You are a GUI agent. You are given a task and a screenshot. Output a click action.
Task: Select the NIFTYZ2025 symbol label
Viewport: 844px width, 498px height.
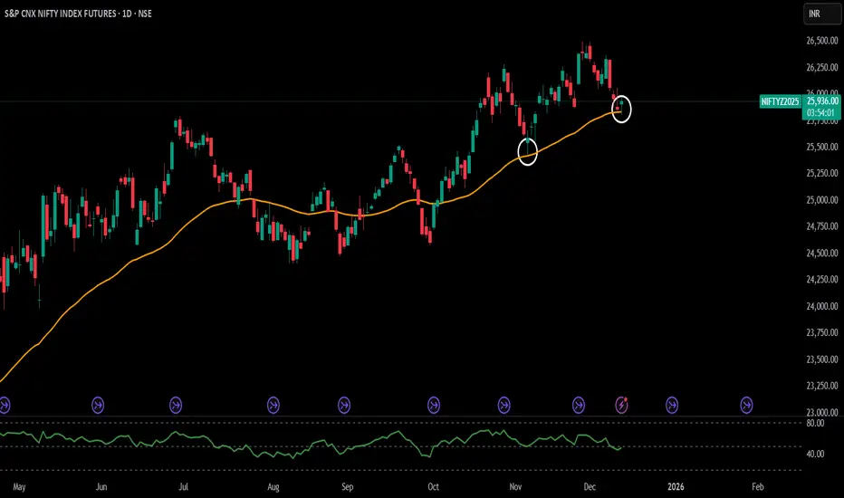coord(780,101)
